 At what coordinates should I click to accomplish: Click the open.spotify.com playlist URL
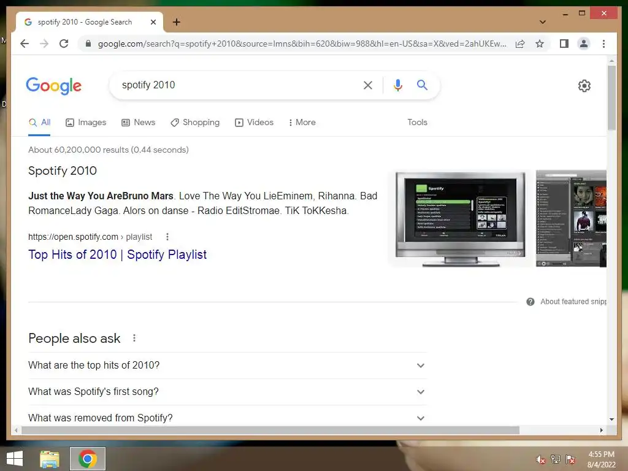pos(90,237)
